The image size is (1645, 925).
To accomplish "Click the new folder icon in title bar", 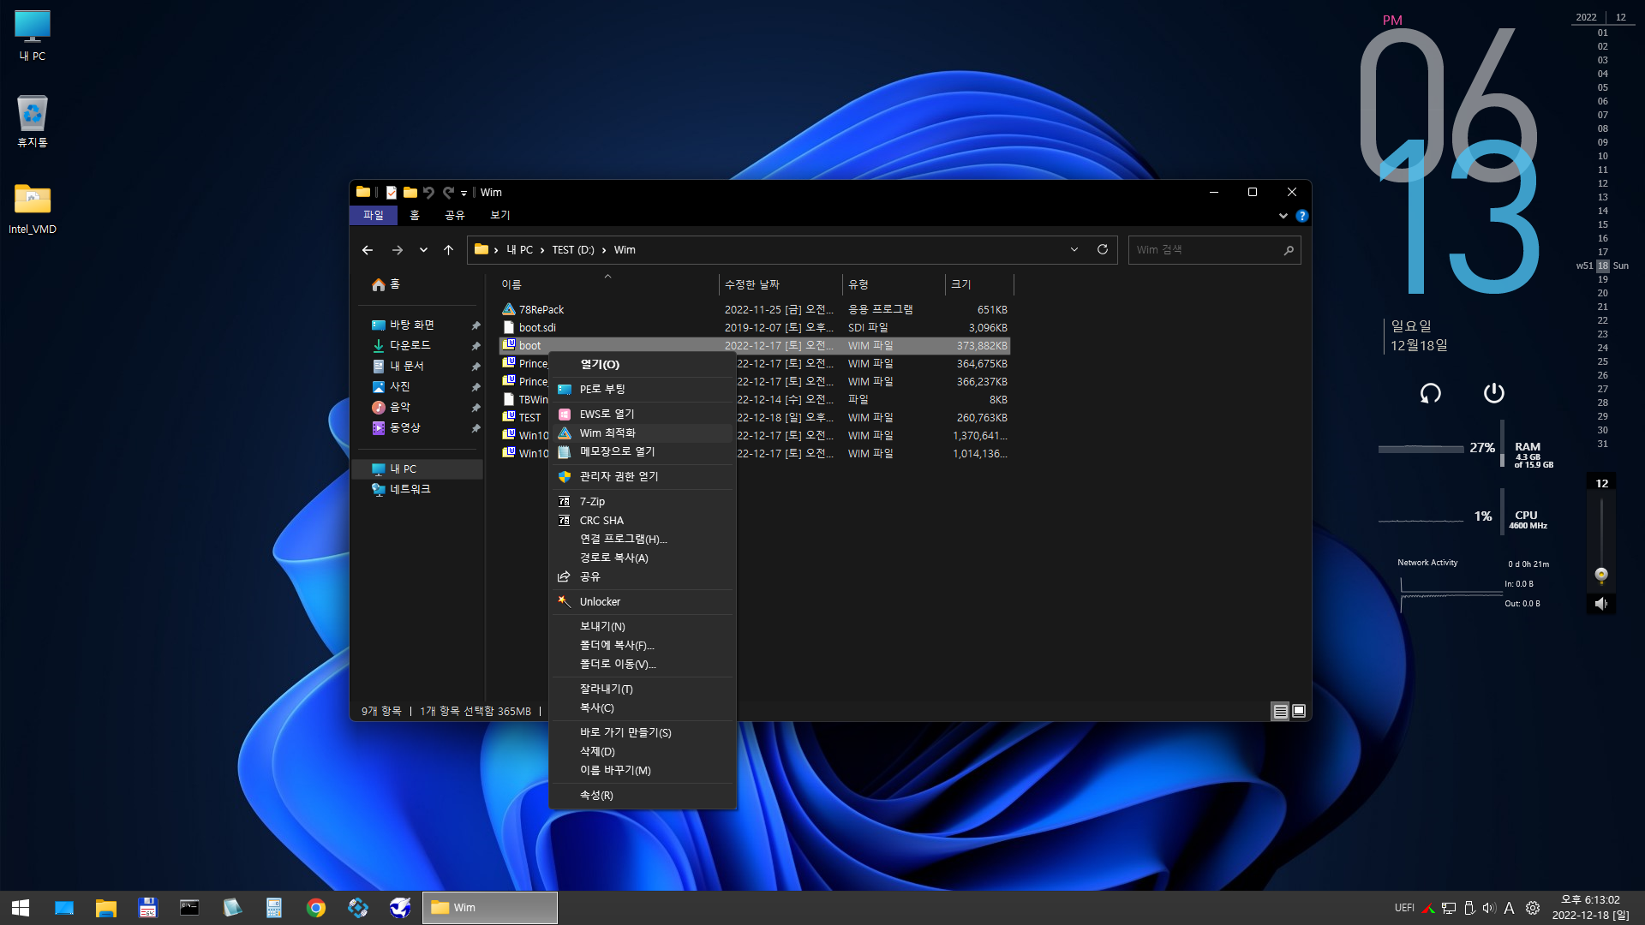I will coord(410,193).
